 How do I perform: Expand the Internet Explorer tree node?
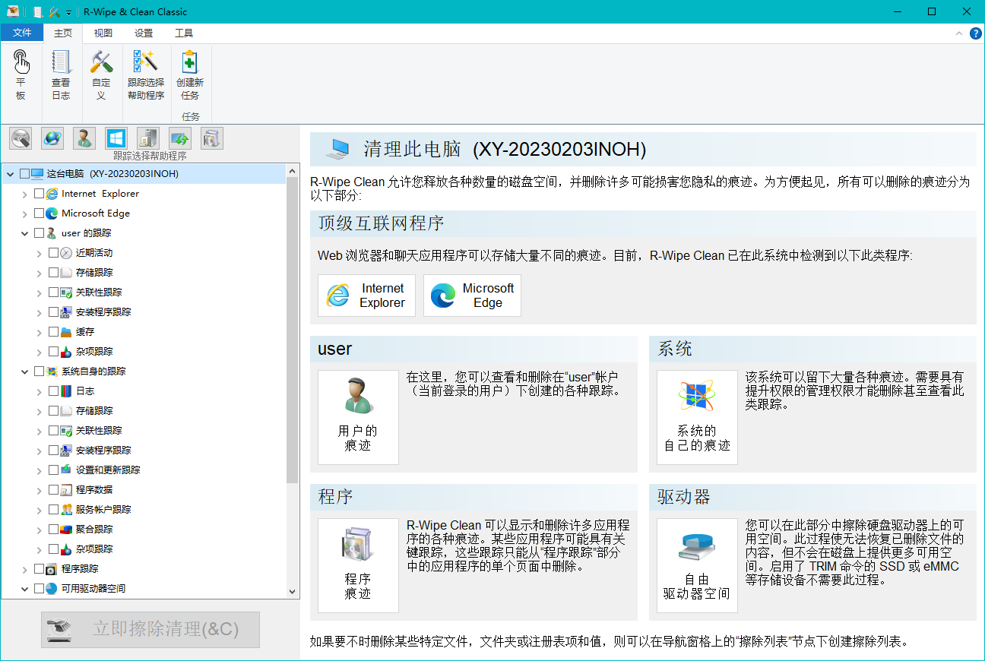click(25, 194)
